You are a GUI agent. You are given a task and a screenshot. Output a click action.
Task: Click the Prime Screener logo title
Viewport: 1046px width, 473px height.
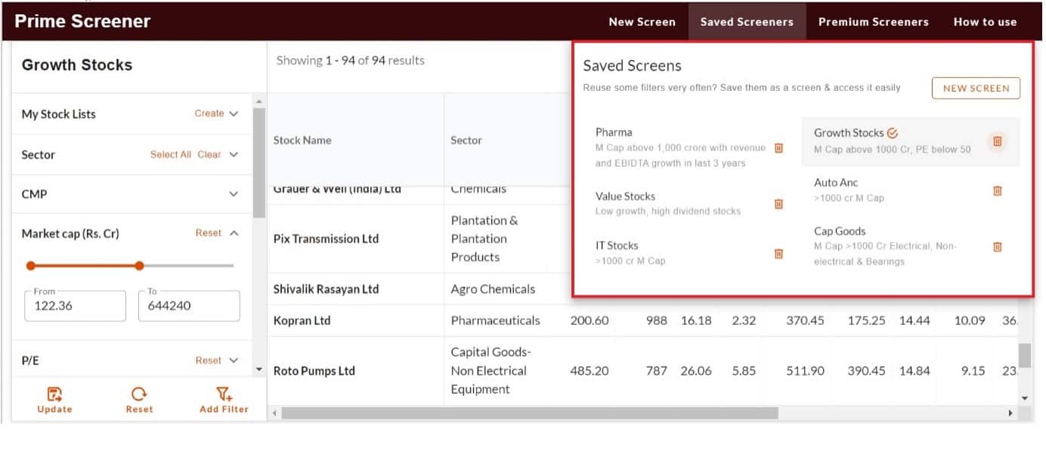tap(82, 21)
